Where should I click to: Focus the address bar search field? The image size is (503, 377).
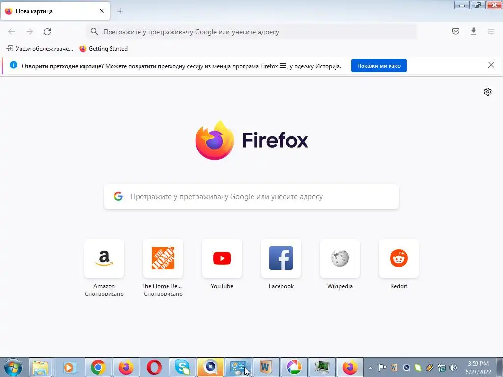(x=252, y=32)
